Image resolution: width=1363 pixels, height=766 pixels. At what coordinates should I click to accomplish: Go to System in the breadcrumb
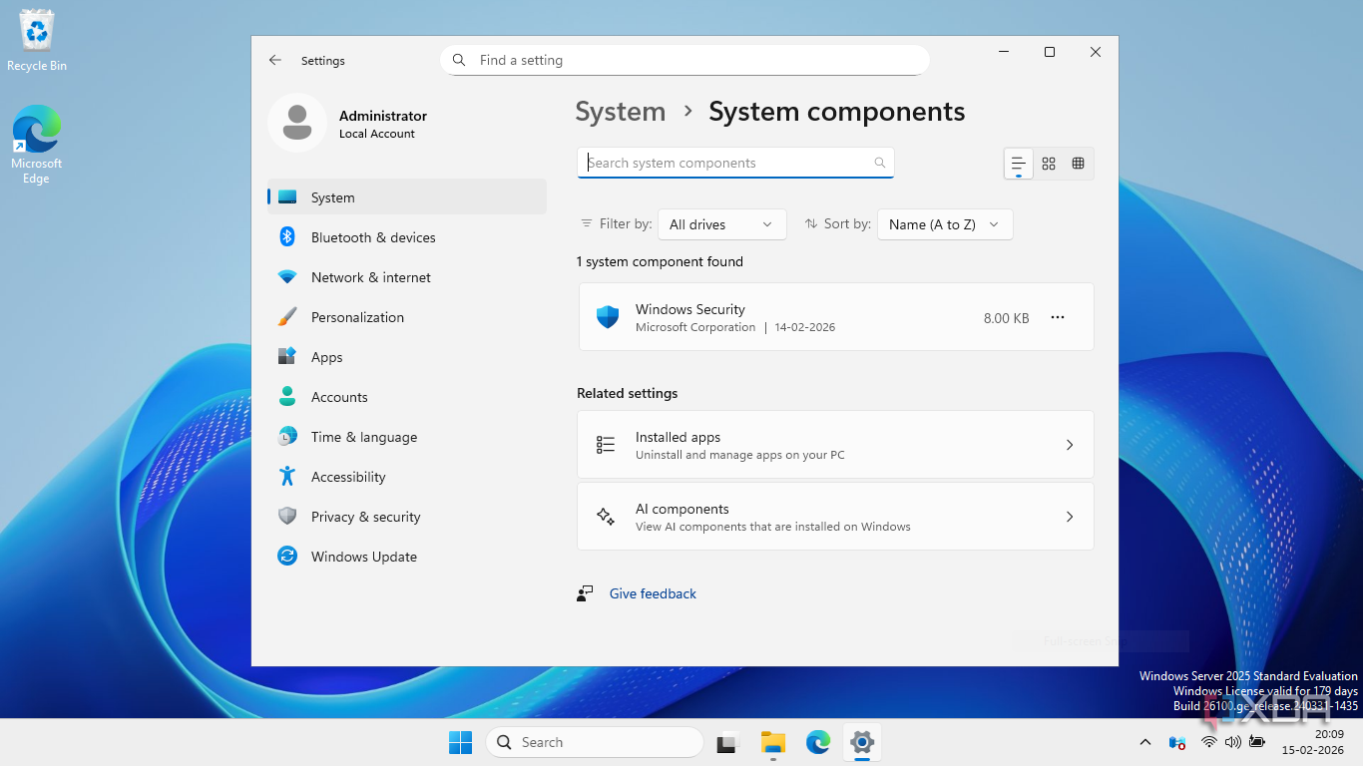coord(621,112)
